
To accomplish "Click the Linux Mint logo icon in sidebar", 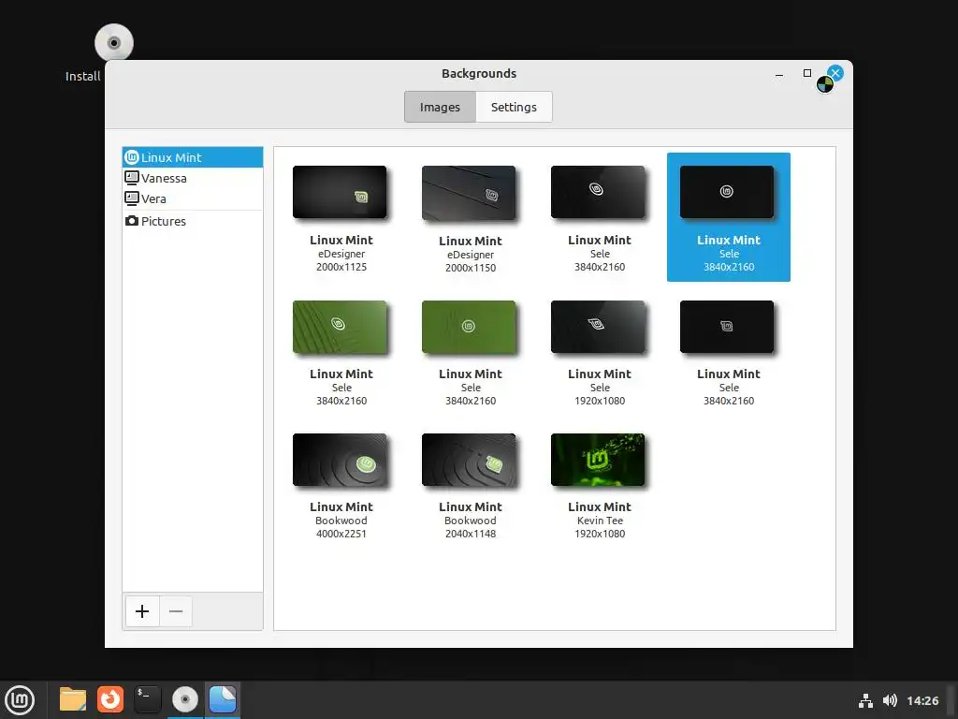I will tap(132, 157).
